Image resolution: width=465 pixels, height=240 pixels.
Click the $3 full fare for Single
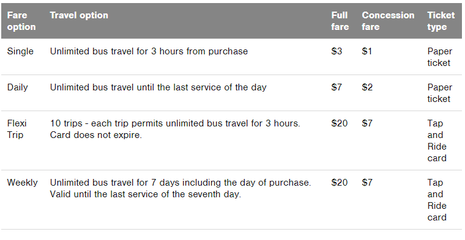[337, 51]
